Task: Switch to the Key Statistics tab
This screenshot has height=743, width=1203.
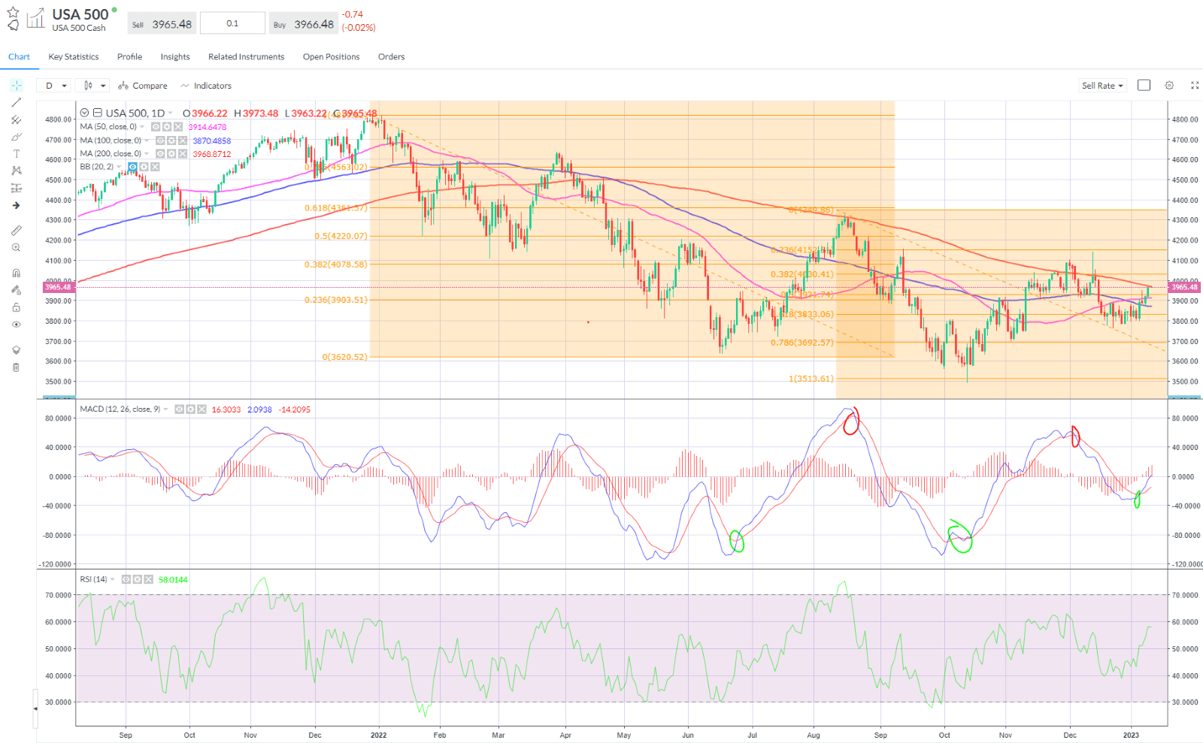Action: point(74,57)
